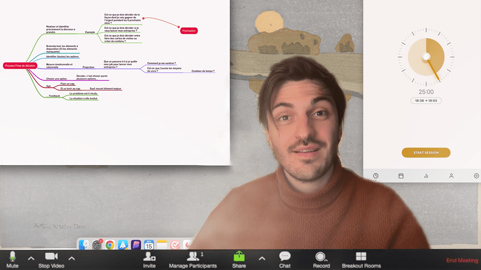
Task: Open audio options arrow beside Mute
Action: coord(31,258)
